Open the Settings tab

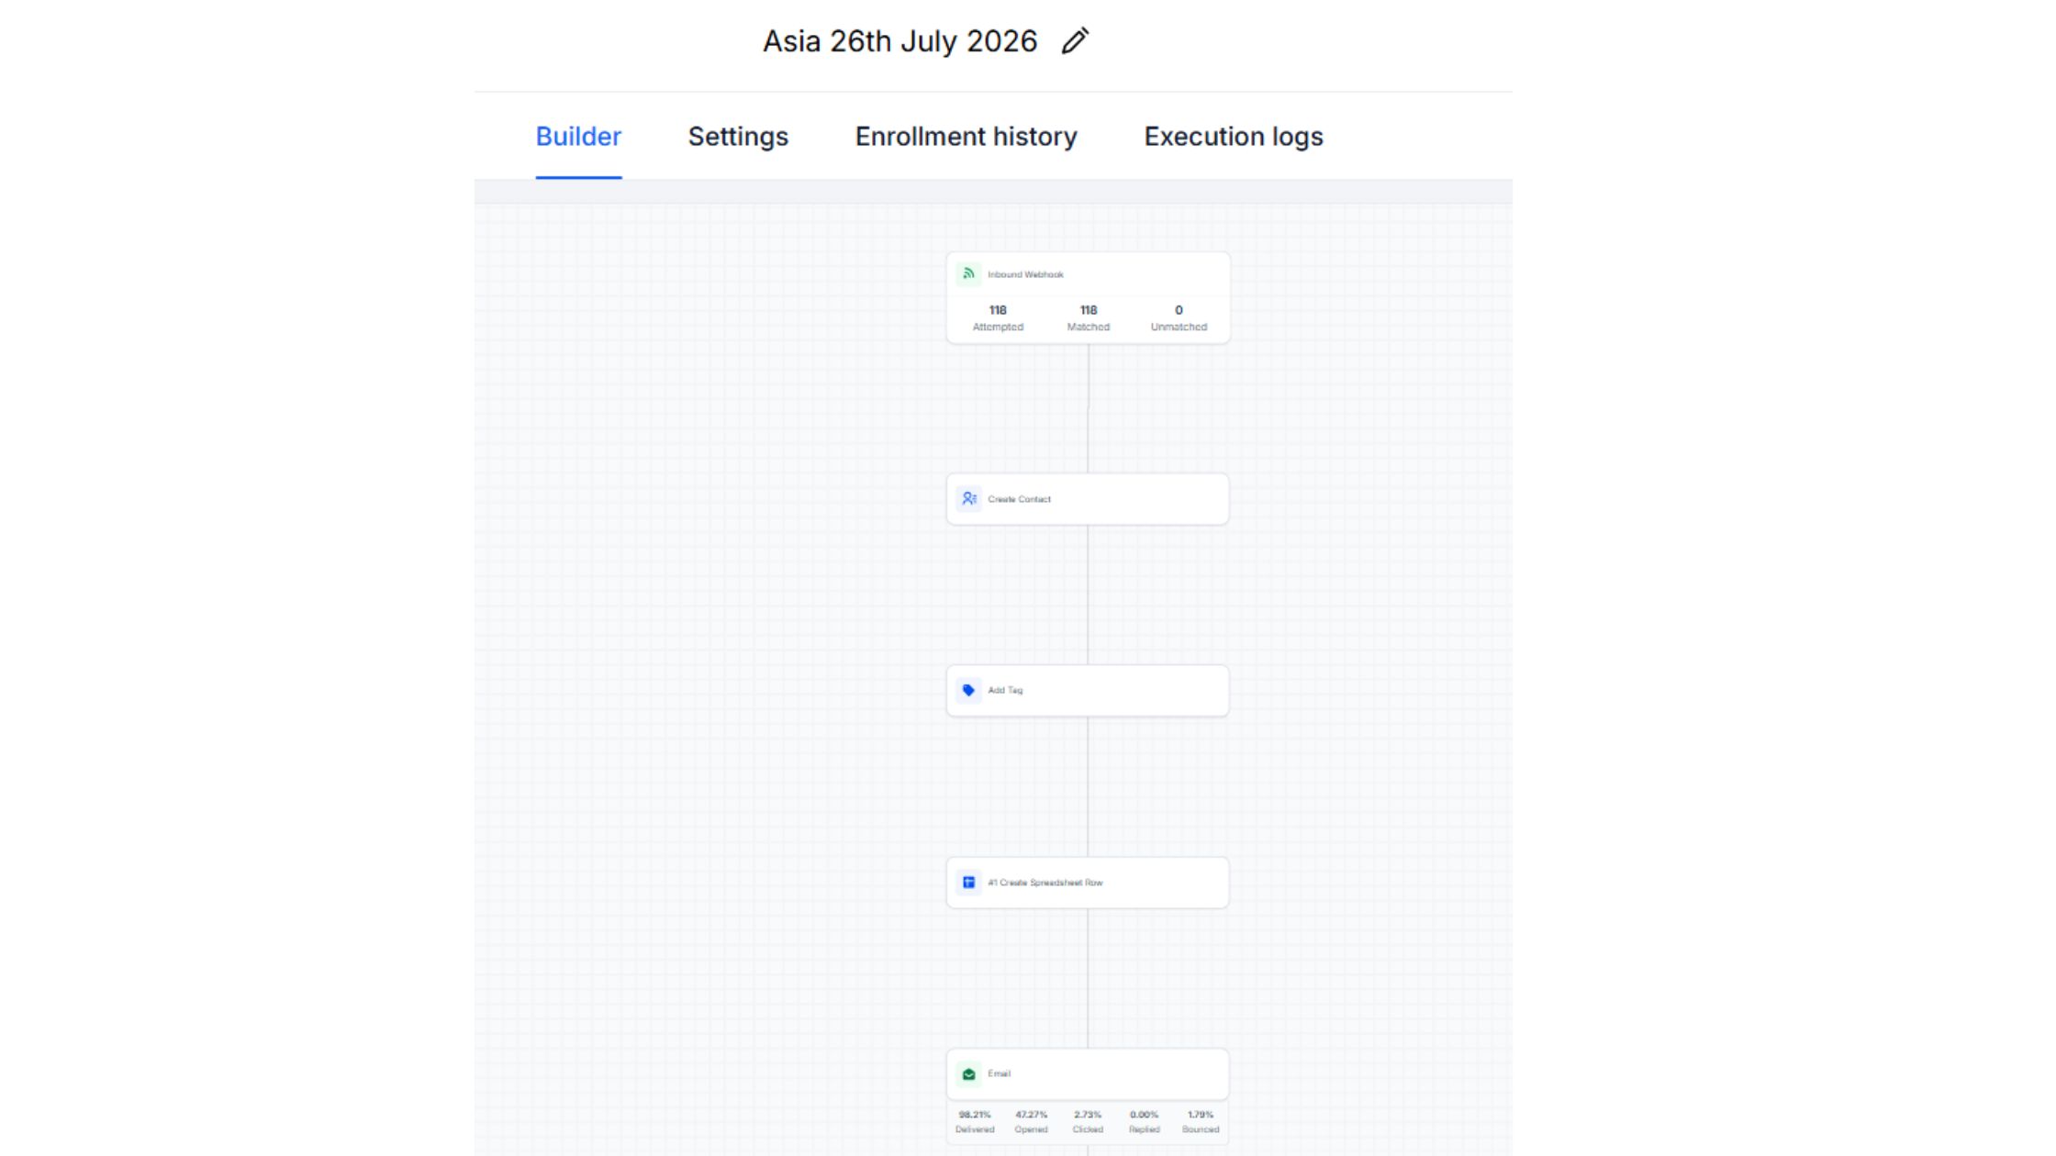coord(738,137)
